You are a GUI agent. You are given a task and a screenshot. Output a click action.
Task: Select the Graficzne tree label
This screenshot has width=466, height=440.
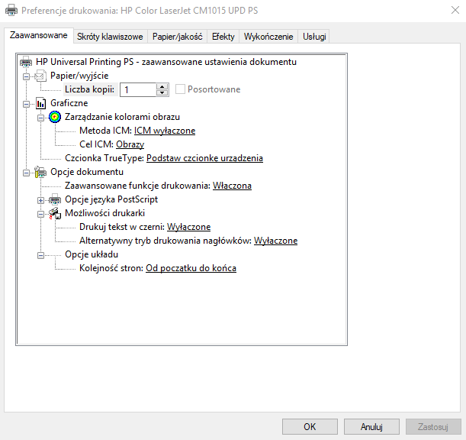click(69, 103)
